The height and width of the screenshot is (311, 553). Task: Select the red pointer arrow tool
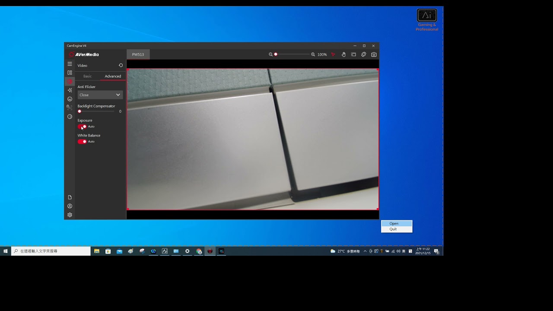[333, 54]
